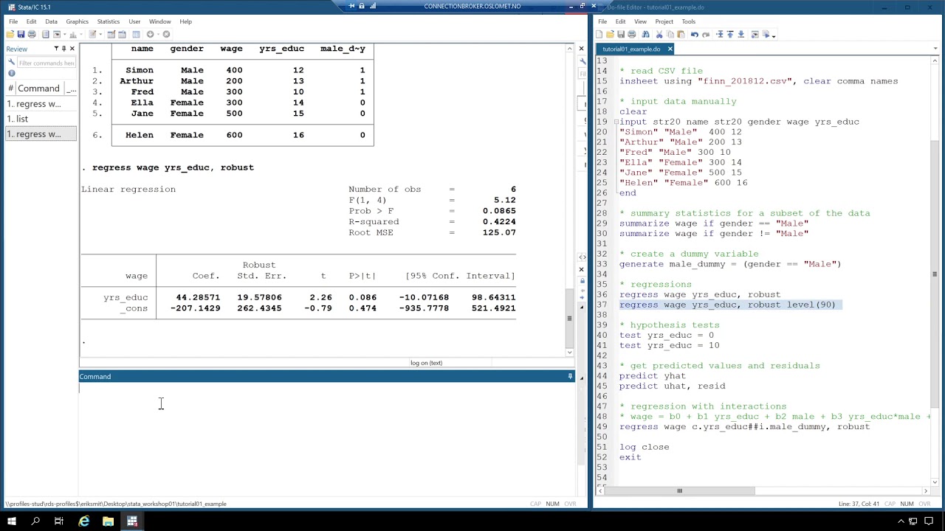Screen dimensions: 945x531
Task: Click the info icon in Review panel
Action: (11, 73)
